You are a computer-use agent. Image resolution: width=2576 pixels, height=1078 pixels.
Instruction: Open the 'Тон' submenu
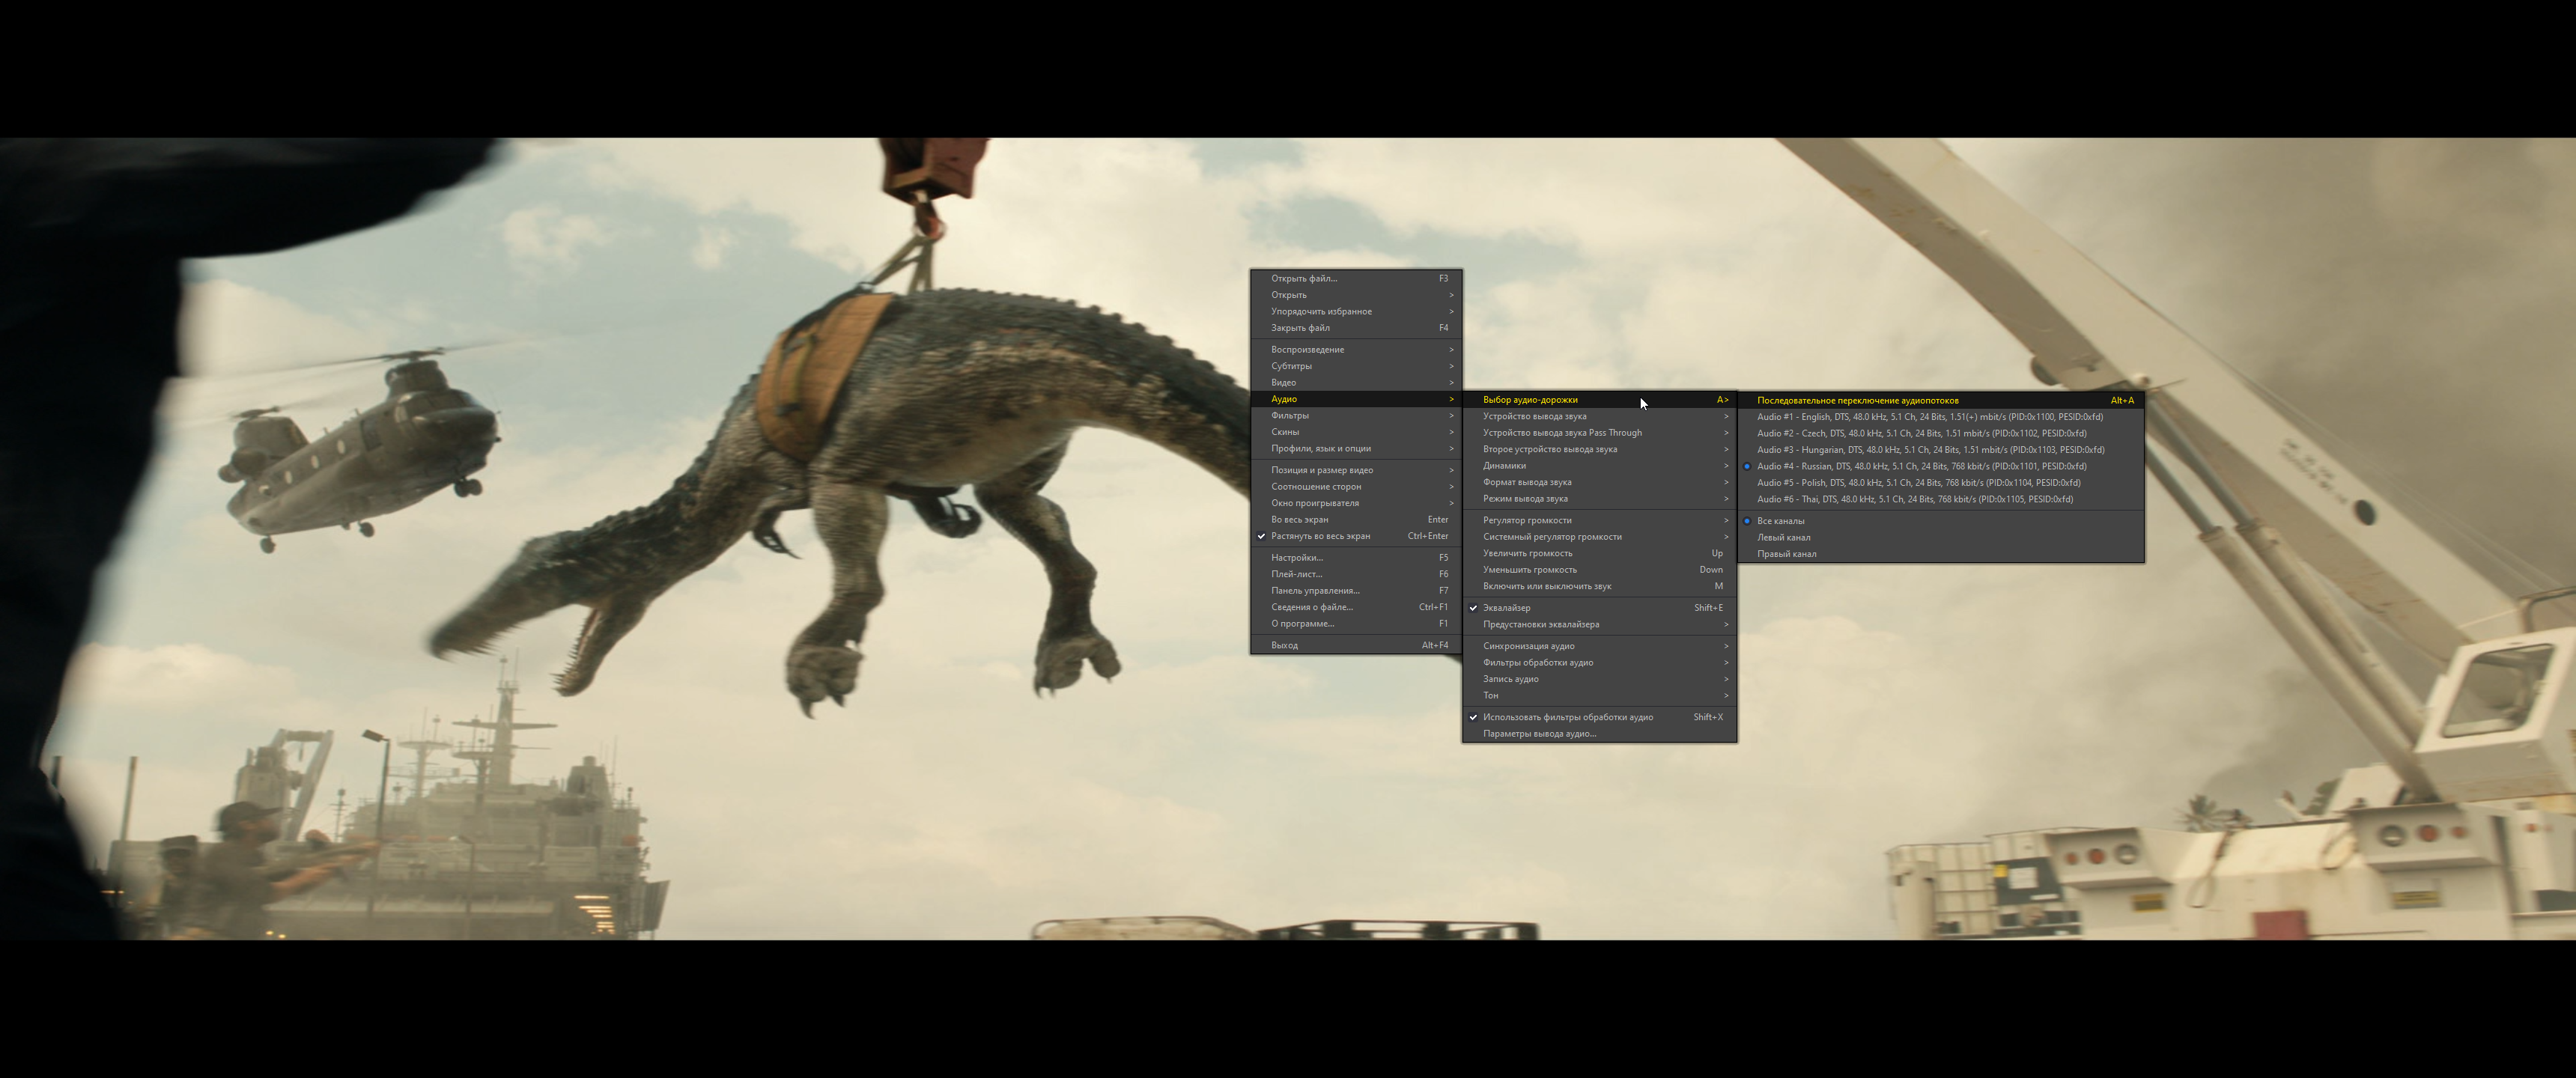click(x=1599, y=695)
